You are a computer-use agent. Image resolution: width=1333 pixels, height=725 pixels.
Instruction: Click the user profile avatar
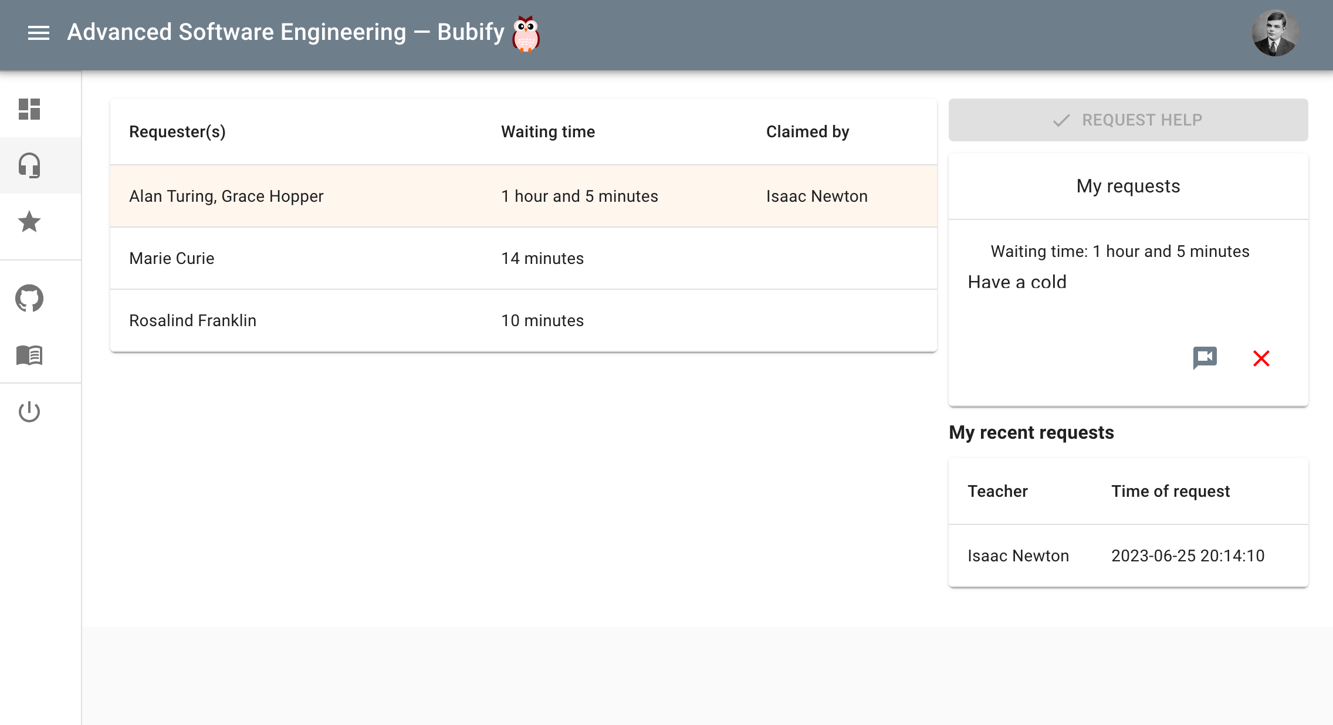pos(1274,33)
